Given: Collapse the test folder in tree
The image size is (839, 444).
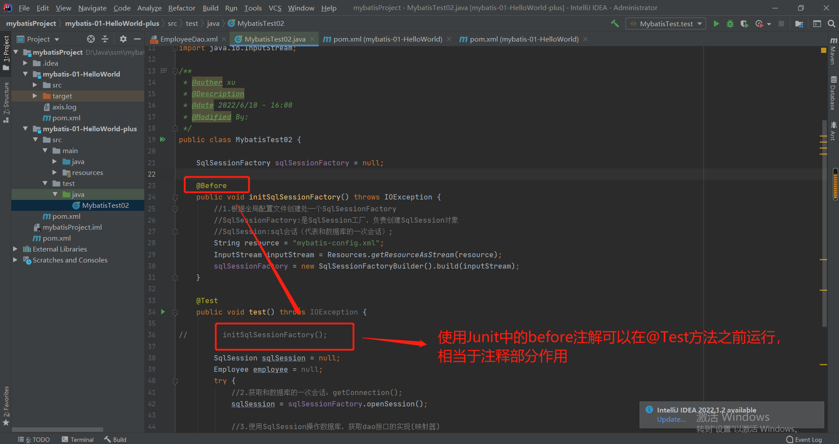Looking at the screenshot, I should tap(45, 183).
